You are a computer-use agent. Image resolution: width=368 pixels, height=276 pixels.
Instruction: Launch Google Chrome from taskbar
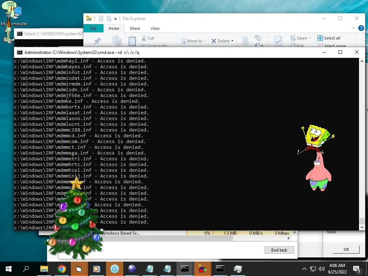61,269
